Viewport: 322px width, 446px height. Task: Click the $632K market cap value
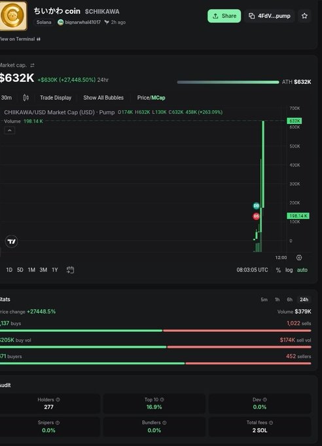coord(17,77)
